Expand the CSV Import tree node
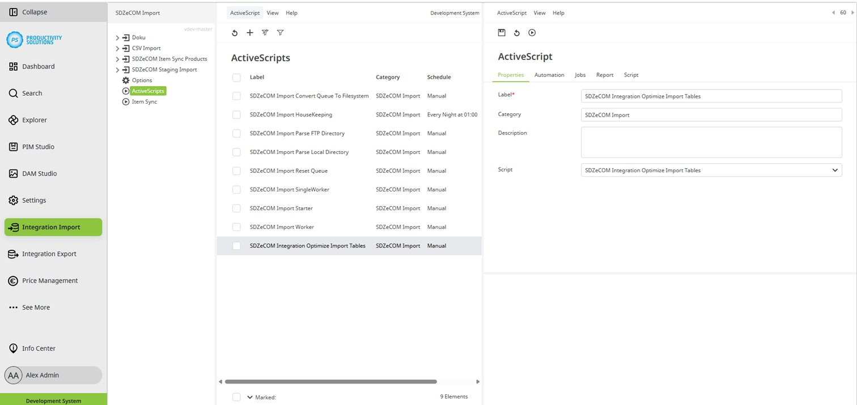This screenshot has width=857, height=405. (x=117, y=48)
